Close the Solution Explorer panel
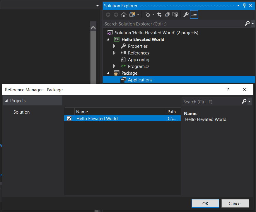The height and width of the screenshot is (212, 256). pos(251,6)
